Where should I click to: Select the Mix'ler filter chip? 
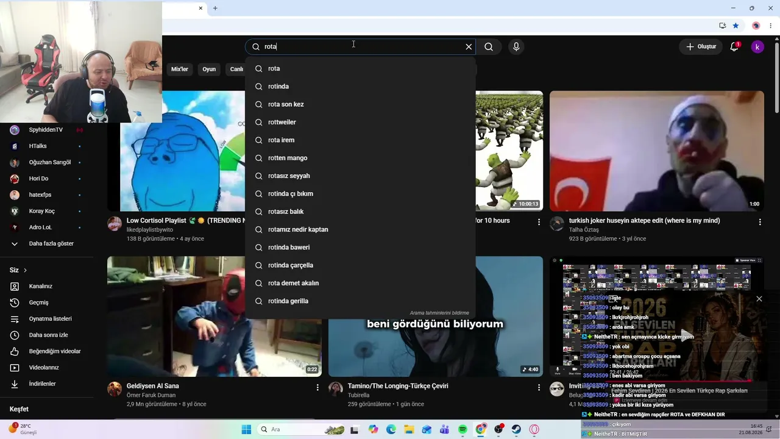tap(180, 70)
